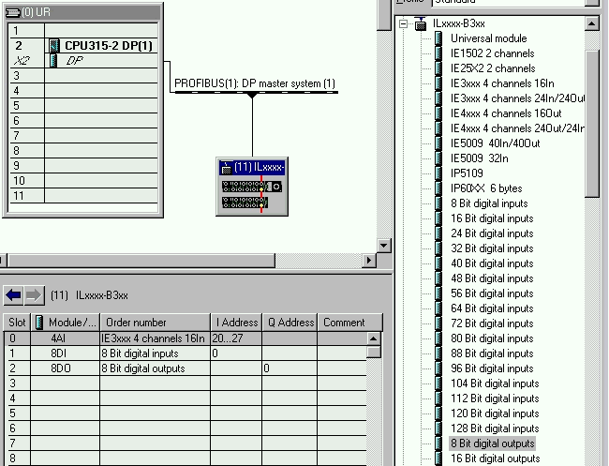Select 96 Bit digital inputs module
The image size is (609, 466).
pos(492,368)
